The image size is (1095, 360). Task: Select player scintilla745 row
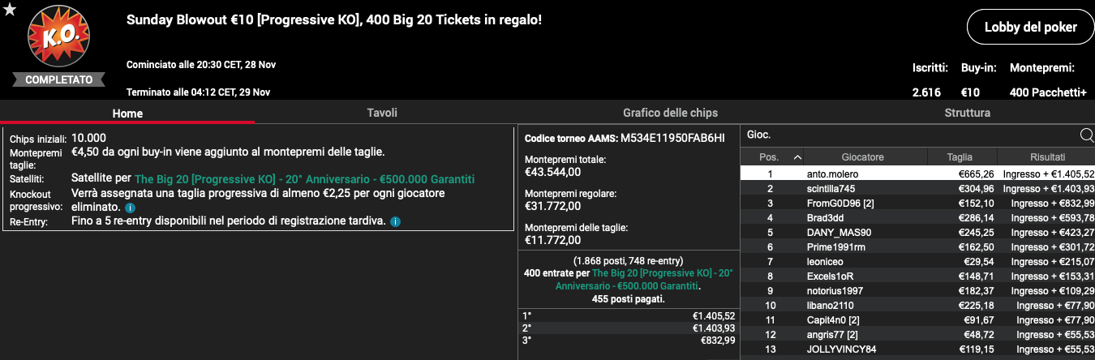[917, 188]
